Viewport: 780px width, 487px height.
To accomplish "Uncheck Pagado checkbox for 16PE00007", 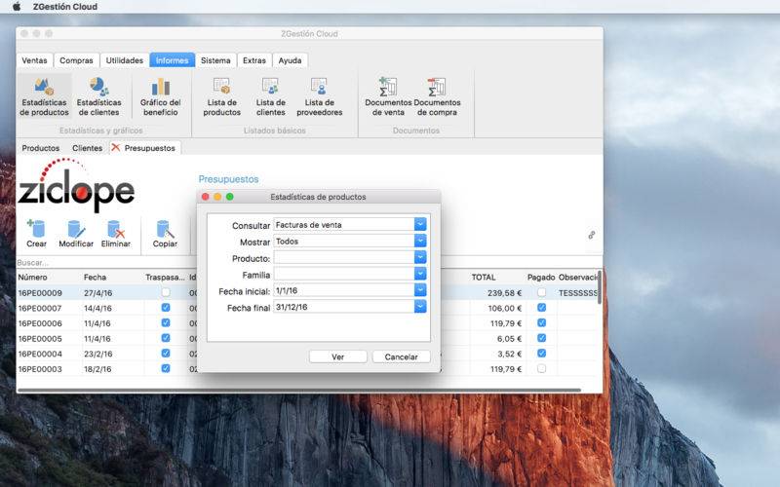I will tap(542, 308).
